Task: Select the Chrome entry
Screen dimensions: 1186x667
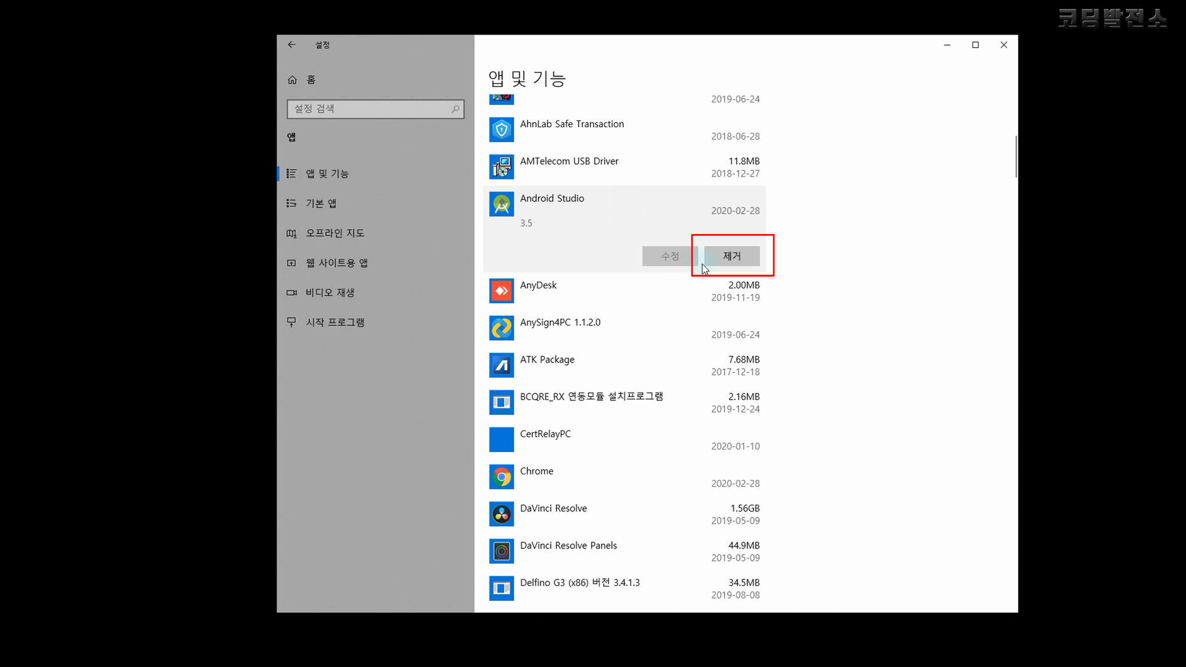Action: [625, 477]
